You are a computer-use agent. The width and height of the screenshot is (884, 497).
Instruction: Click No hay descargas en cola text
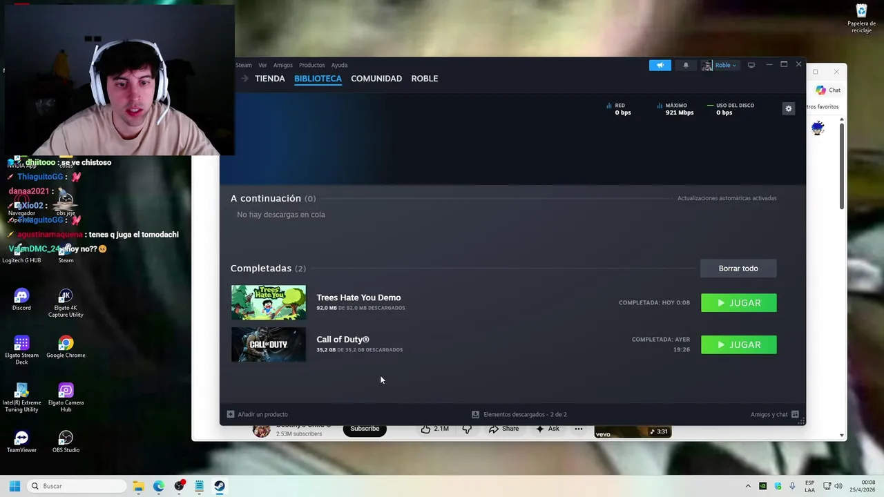coord(281,215)
